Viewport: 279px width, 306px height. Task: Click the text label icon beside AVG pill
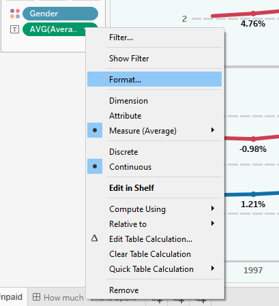(x=14, y=29)
